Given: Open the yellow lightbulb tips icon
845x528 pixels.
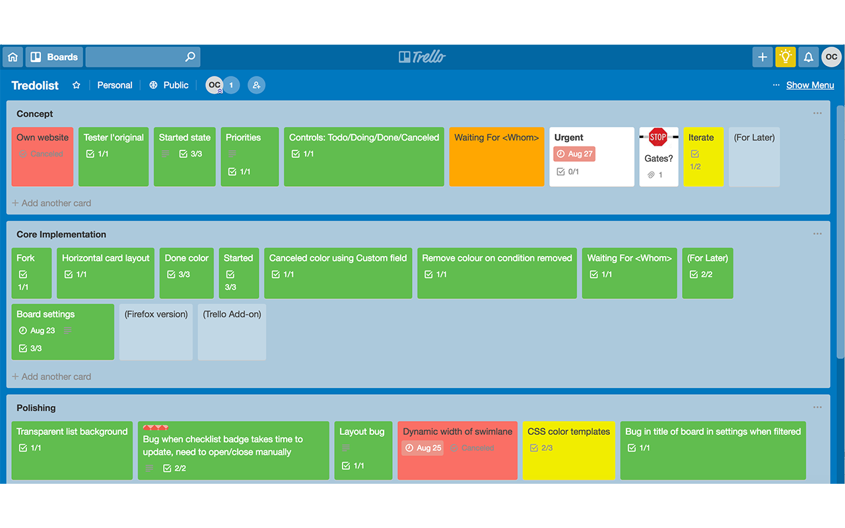Looking at the screenshot, I should (786, 57).
